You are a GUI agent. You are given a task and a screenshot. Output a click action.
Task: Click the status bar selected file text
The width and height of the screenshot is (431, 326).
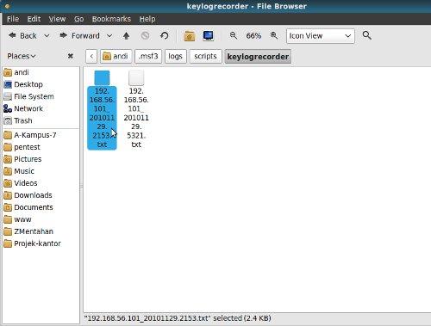178,318
